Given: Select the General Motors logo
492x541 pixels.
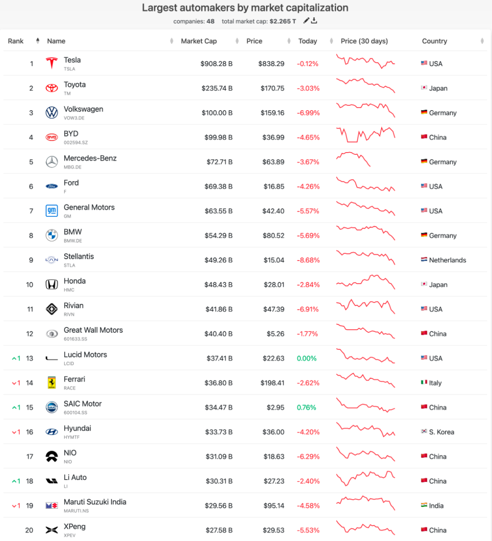Looking at the screenshot, I should 52,210.
